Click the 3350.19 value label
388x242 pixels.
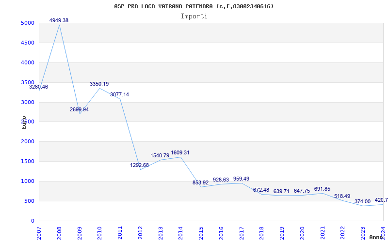tap(99, 84)
